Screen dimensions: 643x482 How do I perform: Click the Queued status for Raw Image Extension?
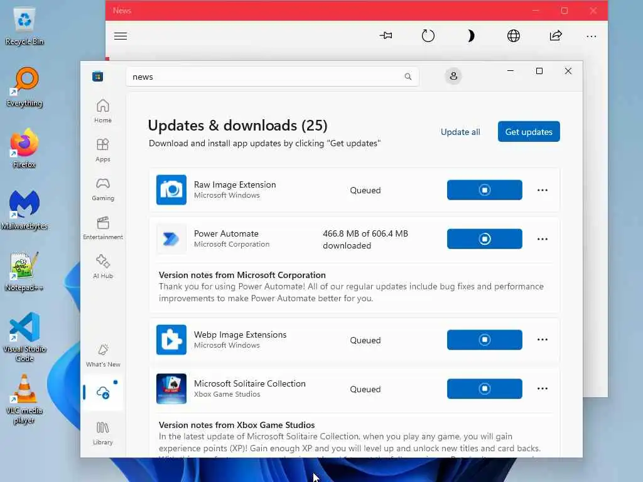tap(365, 190)
